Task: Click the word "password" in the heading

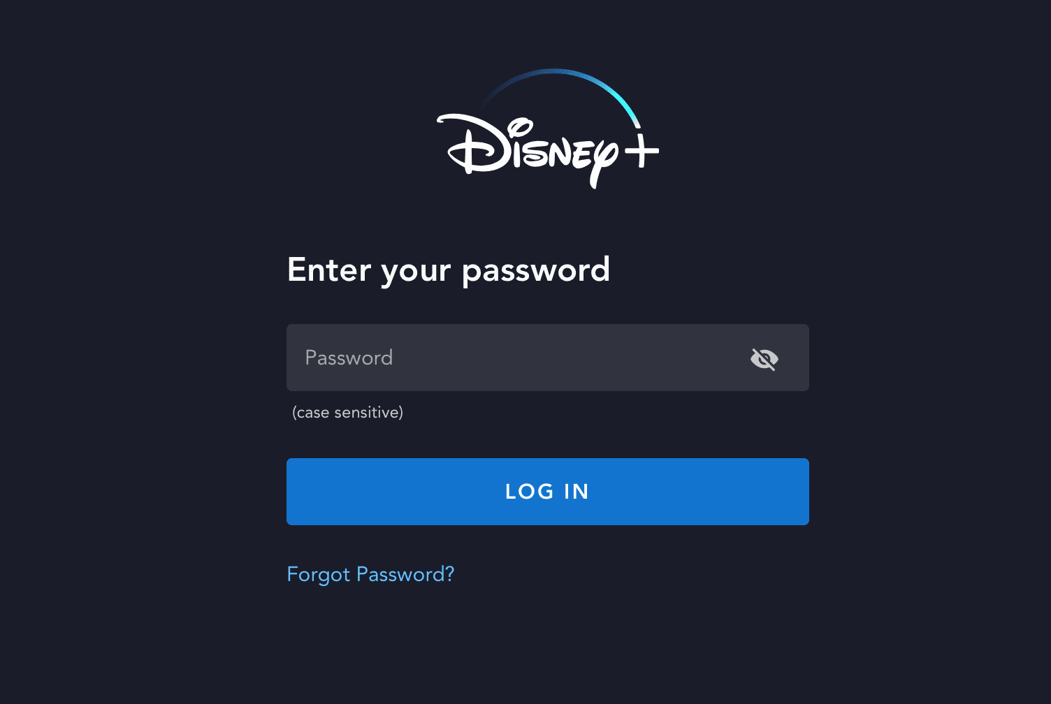Action: (x=536, y=271)
